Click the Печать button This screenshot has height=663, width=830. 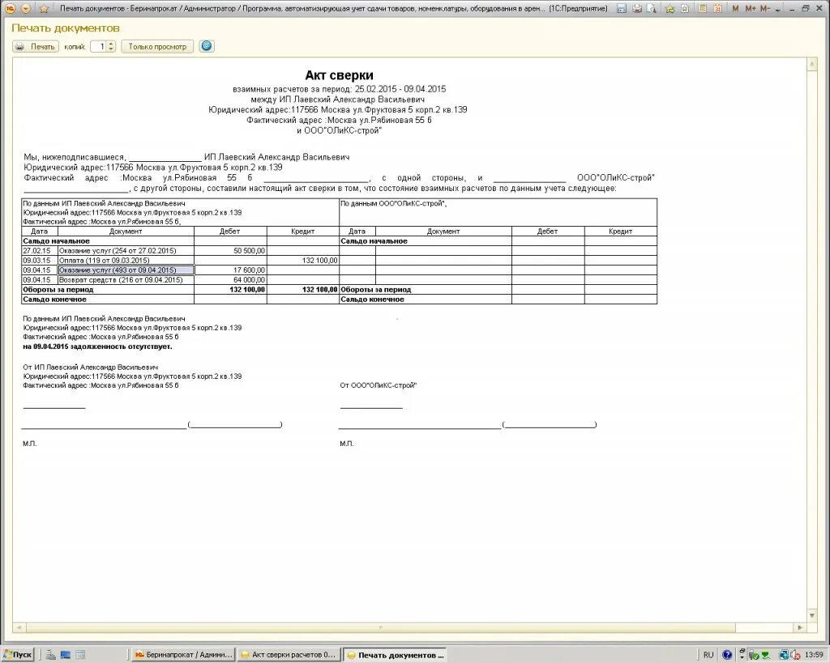pos(36,46)
